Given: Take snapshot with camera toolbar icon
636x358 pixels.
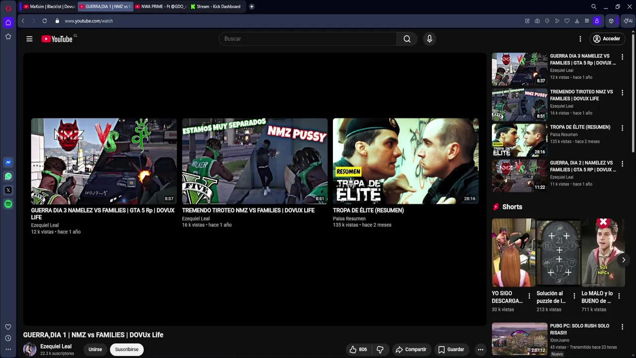Looking at the screenshot, I should tap(537, 21).
